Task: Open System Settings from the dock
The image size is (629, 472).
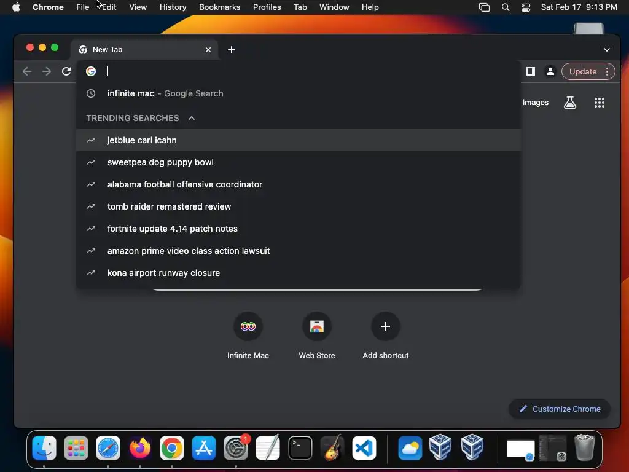Action: click(236, 447)
